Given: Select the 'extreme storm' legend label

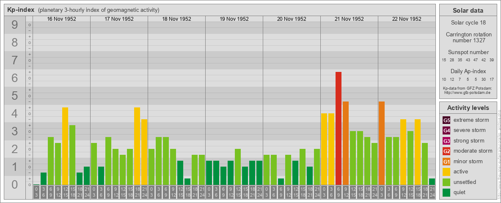Looking at the screenshot, I should tap(471, 120).
